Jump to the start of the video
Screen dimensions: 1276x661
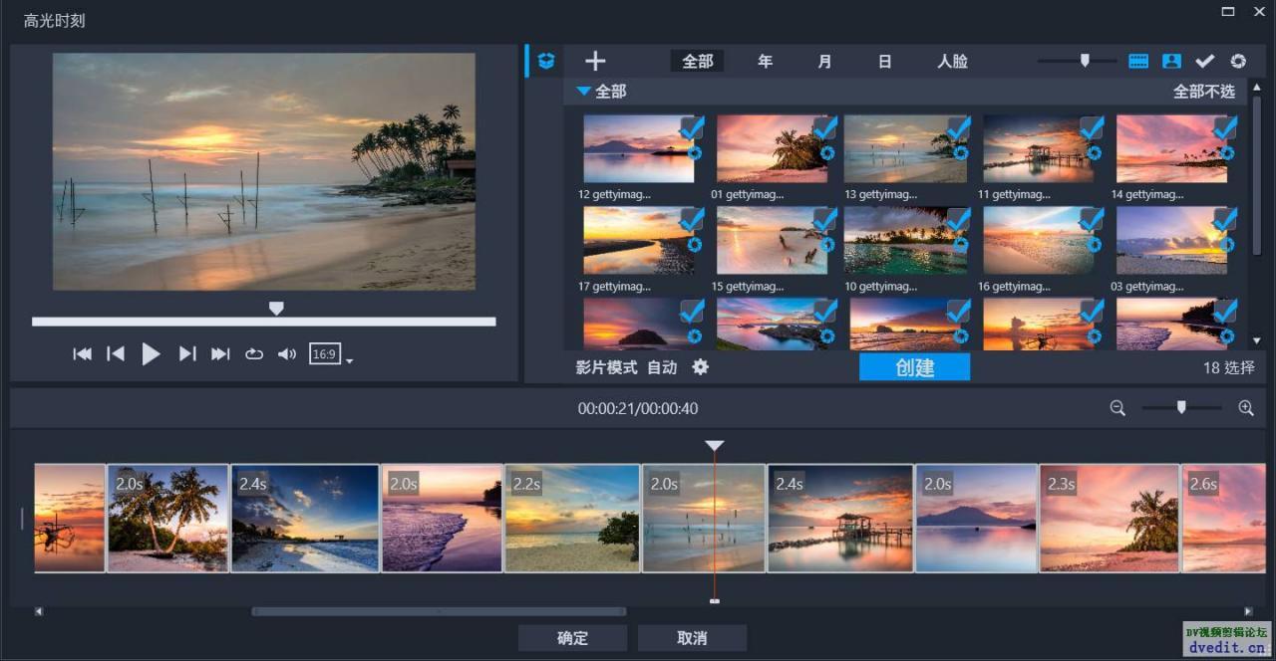tap(83, 354)
